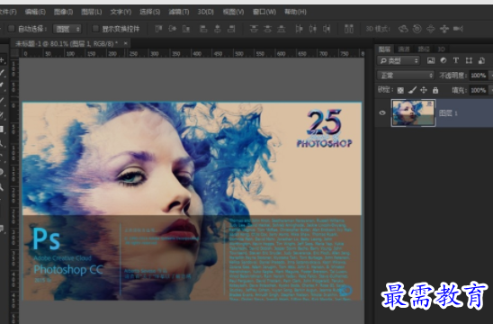Toggle shape layer filter icon
Image resolution: width=493 pixels, height=324 pixels.
click(469, 60)
